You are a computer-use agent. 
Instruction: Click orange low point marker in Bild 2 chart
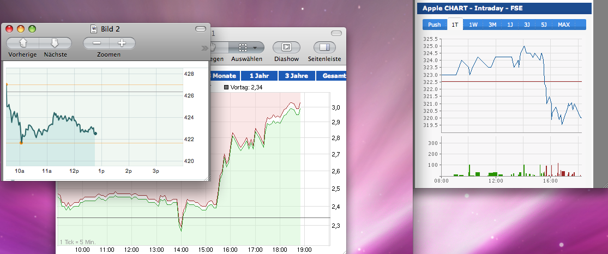point(21,143)
